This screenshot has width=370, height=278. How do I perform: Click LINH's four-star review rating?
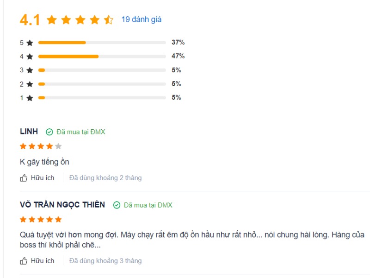[x=41, y=146]
